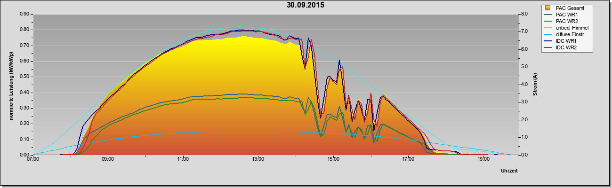Click the 13:00 time axis label

click(x=258, y=160)
